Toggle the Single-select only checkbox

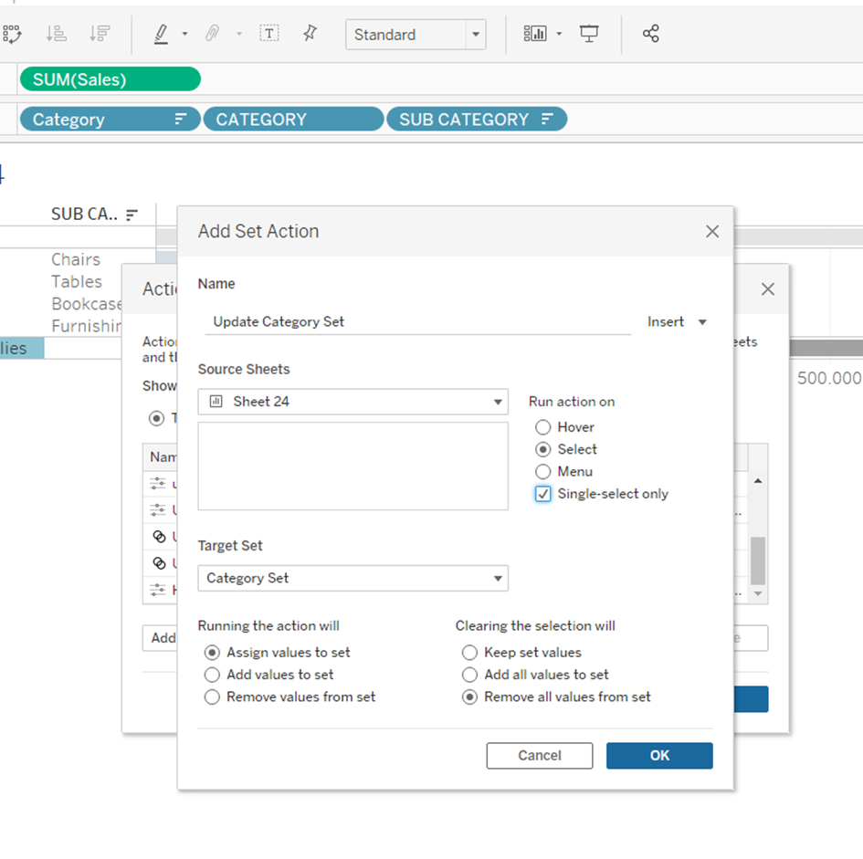[543, 494]
